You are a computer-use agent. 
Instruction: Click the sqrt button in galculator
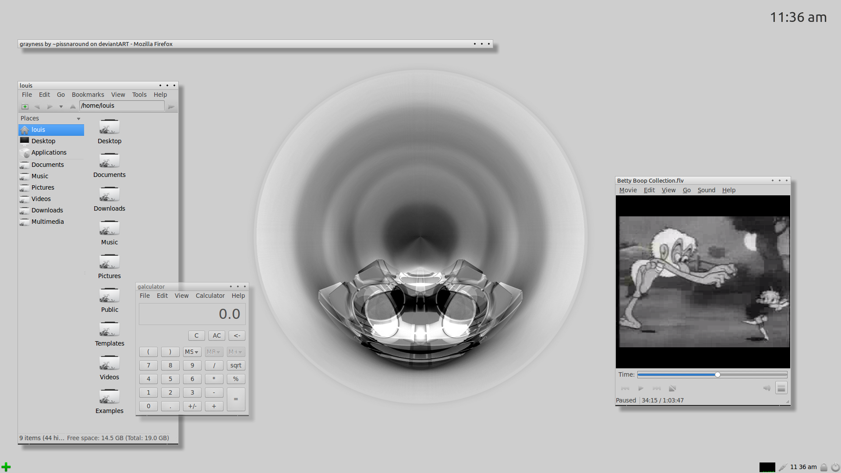click(x=236, y=365)
